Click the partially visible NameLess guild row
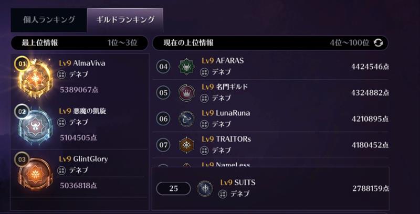420x214 pixels. [x=270, y=163]
